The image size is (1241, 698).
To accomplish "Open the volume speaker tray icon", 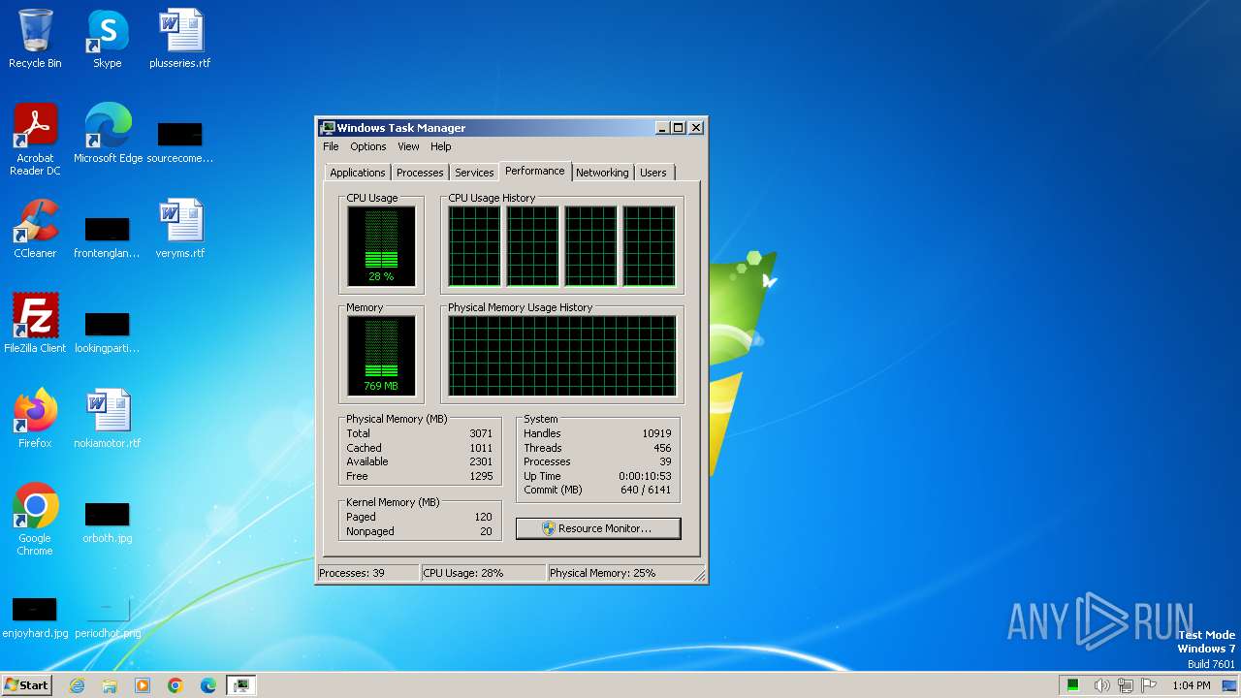I will tap(1101, 685).
